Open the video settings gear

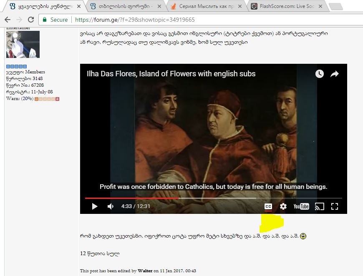coord(283,206)
